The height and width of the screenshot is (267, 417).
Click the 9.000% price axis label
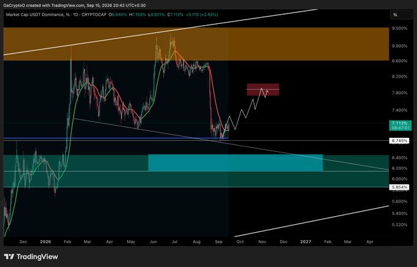399,46
